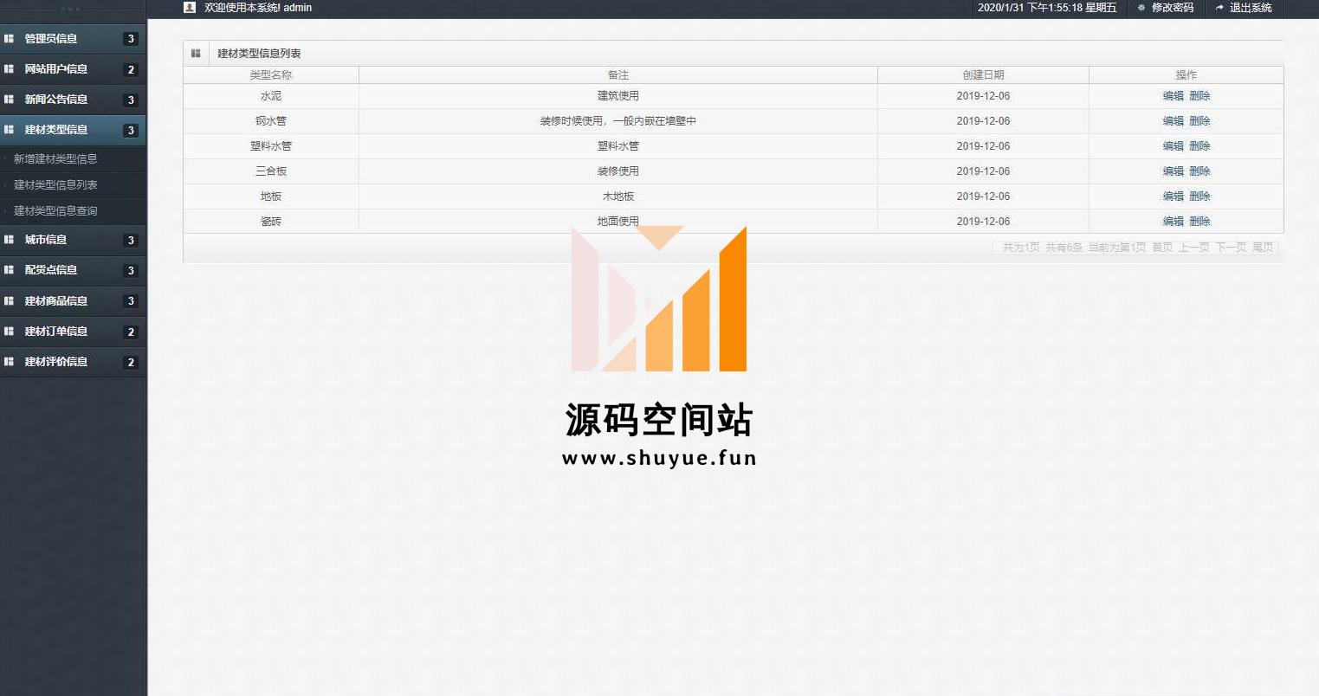Image resolution: width=1319 pixels, height=696 pixels.
Task: Go to 首页 in pagination
Action: [x=1162, y=248]
